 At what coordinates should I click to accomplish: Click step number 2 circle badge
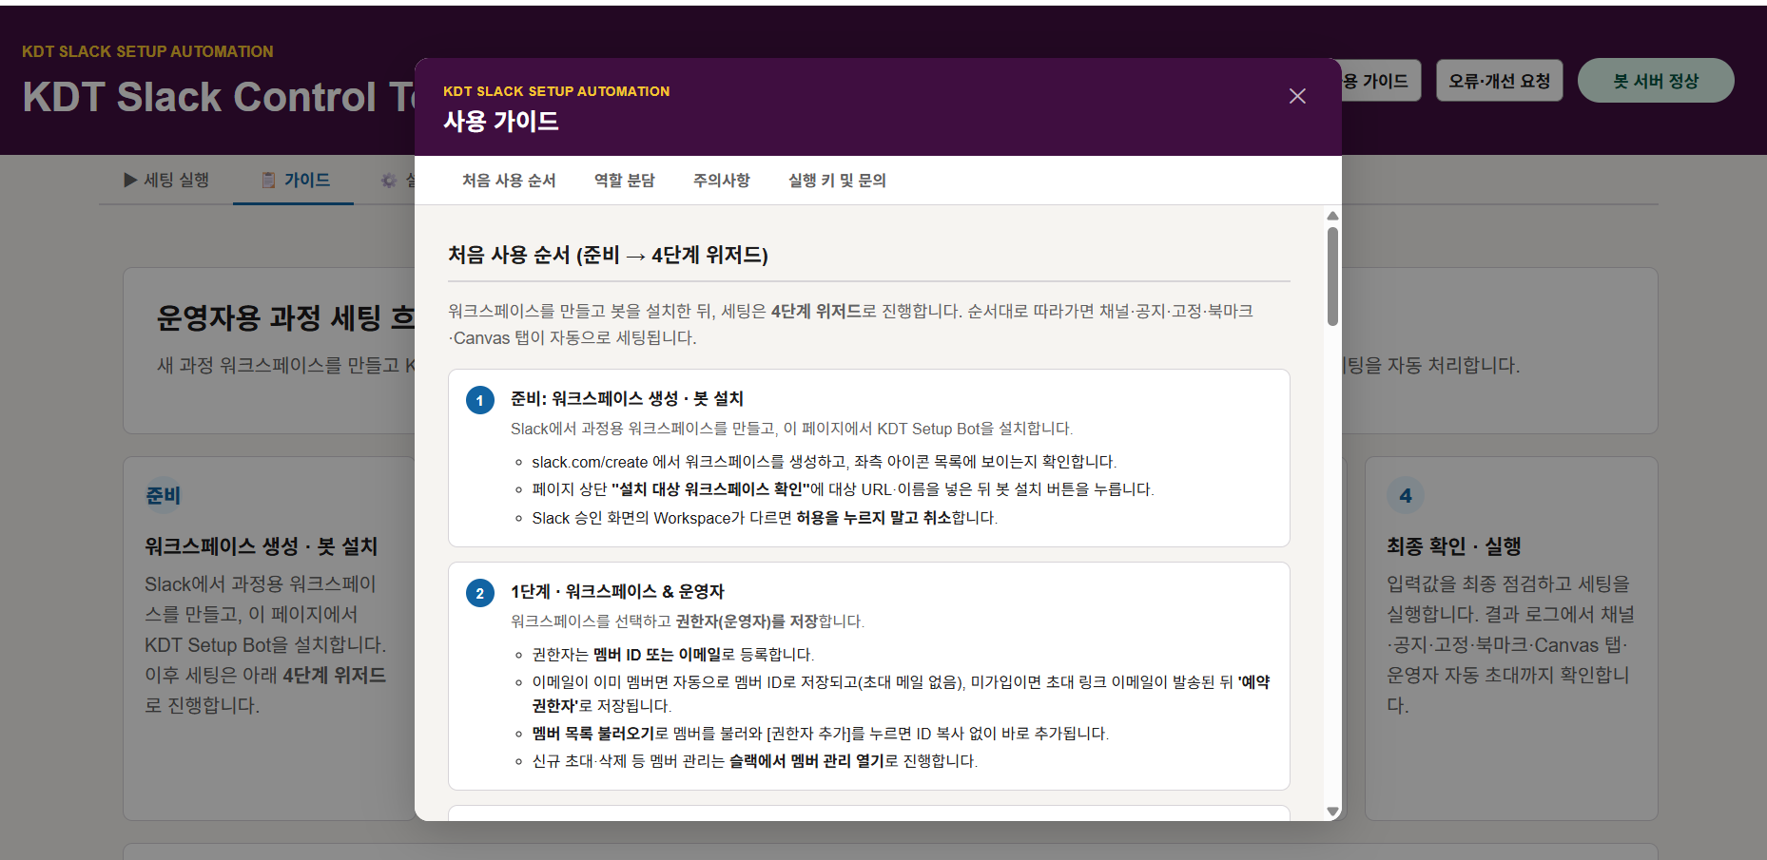[479, 593]
